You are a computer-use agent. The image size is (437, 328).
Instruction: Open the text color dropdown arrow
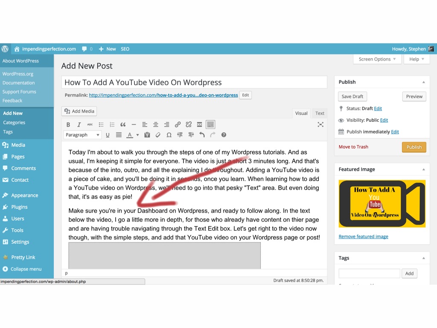tap(137, 135)
